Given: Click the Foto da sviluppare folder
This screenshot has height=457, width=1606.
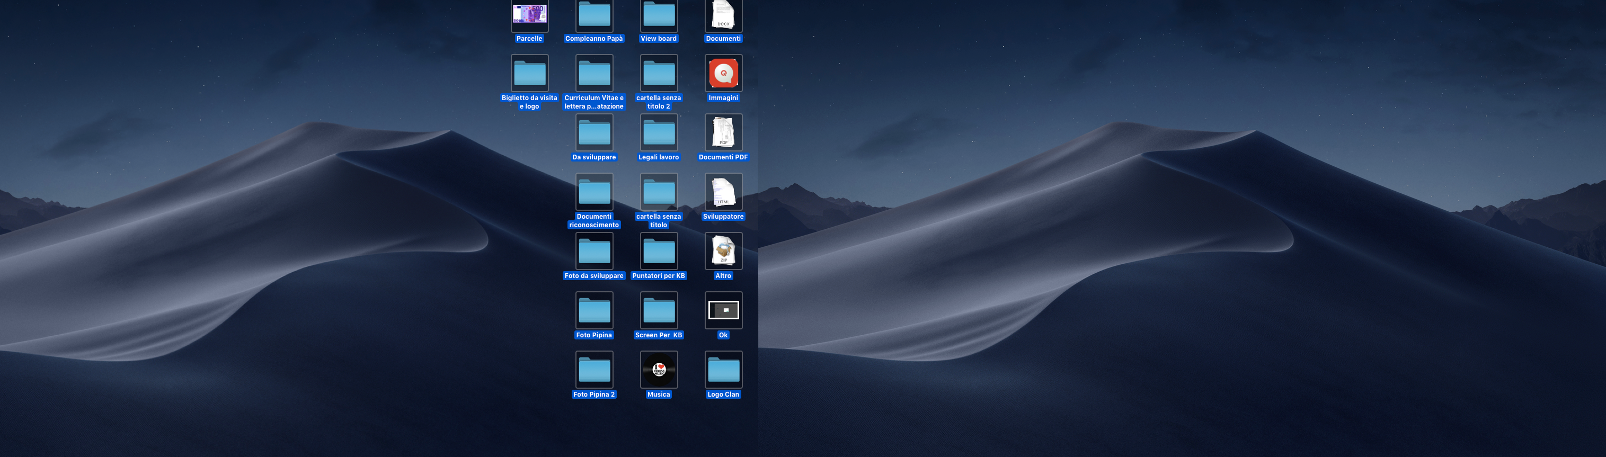Looking at the screenshot, I should coord(594,250).
